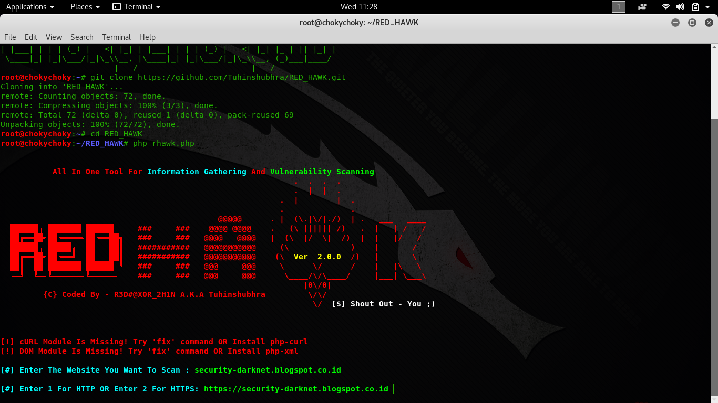Click the https://security-darknet.blogspot.co.id entry
The height and width of the screenshot is (403, 718).
[296, 389]
